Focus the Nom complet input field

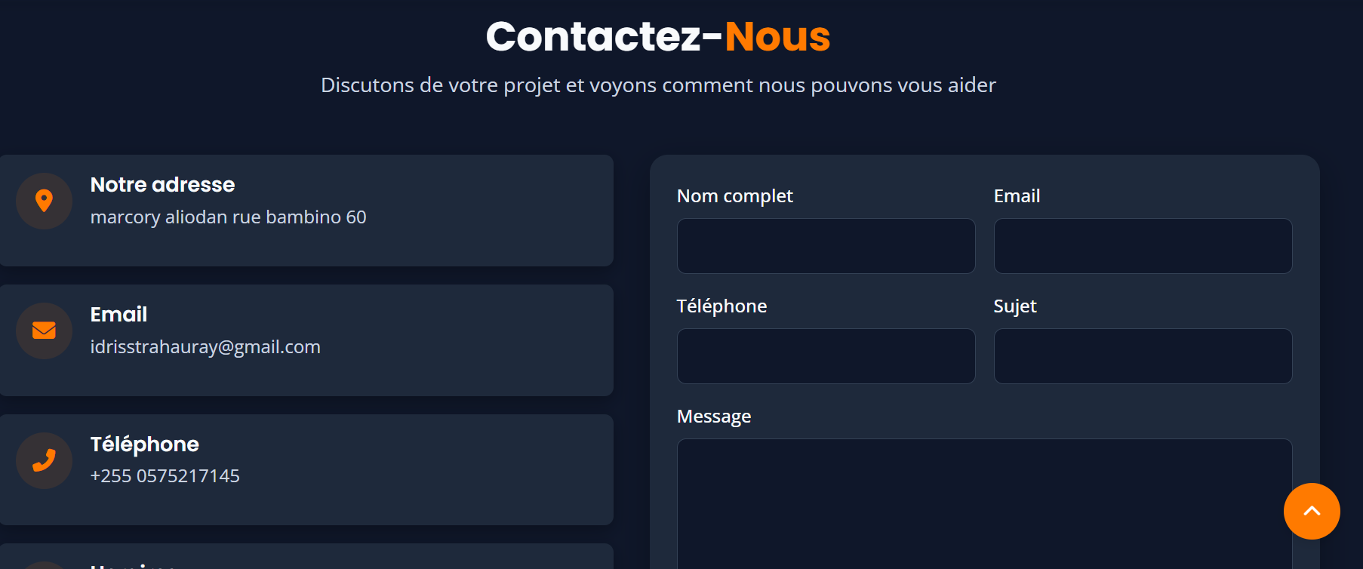pyautogui.click(x=826, y=246)
